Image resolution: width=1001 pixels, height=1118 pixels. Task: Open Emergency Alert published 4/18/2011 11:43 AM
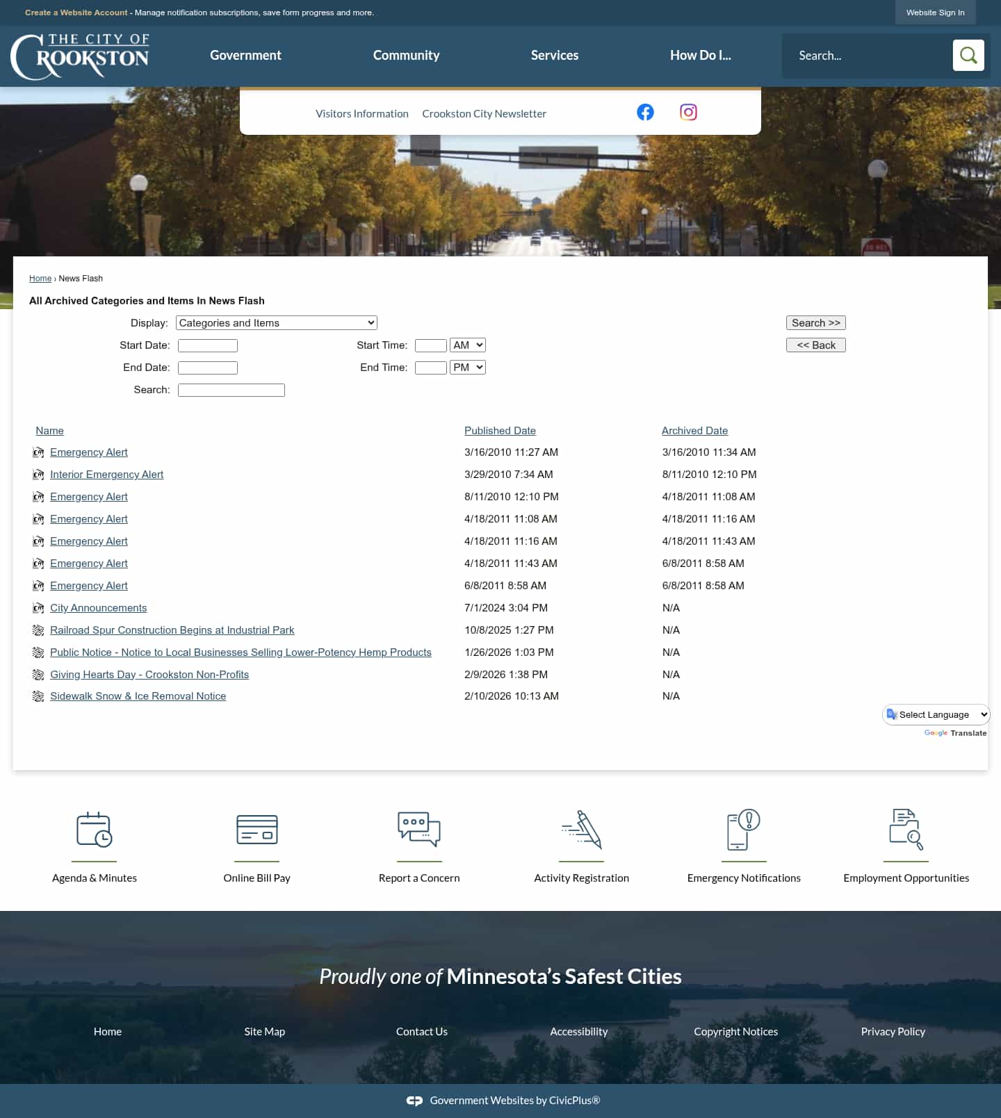point(89,563)
